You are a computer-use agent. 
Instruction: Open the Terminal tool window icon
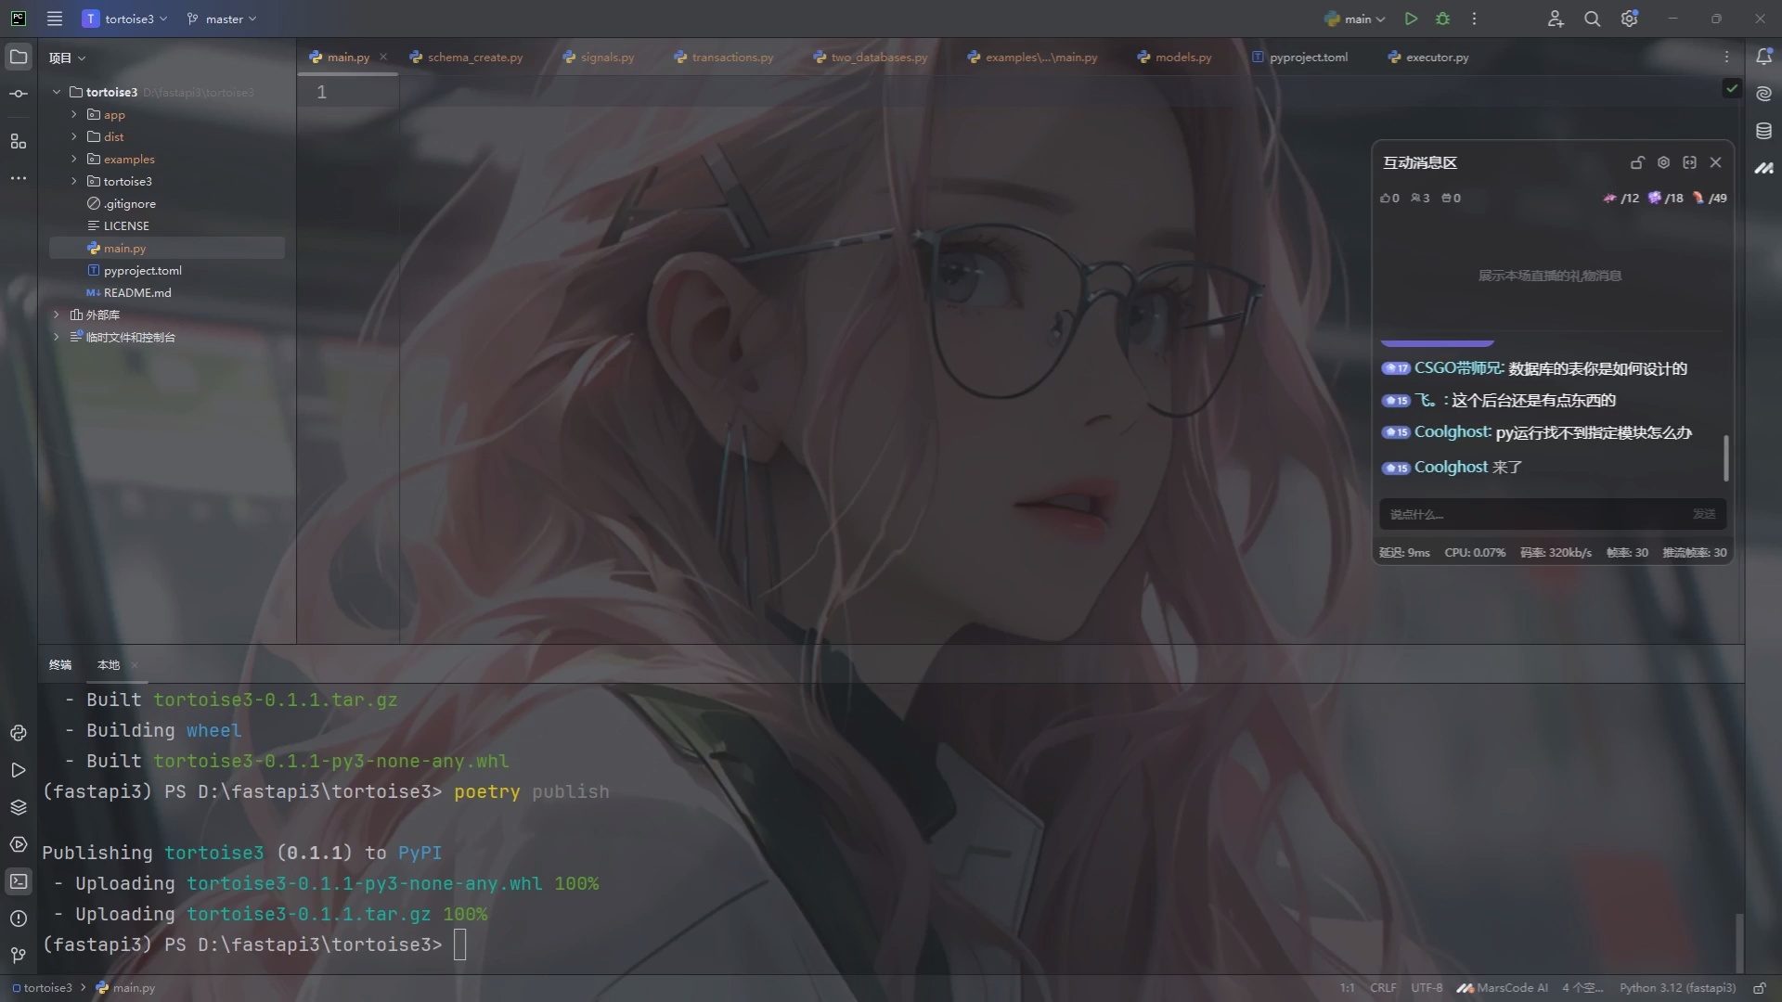point(19,881)
